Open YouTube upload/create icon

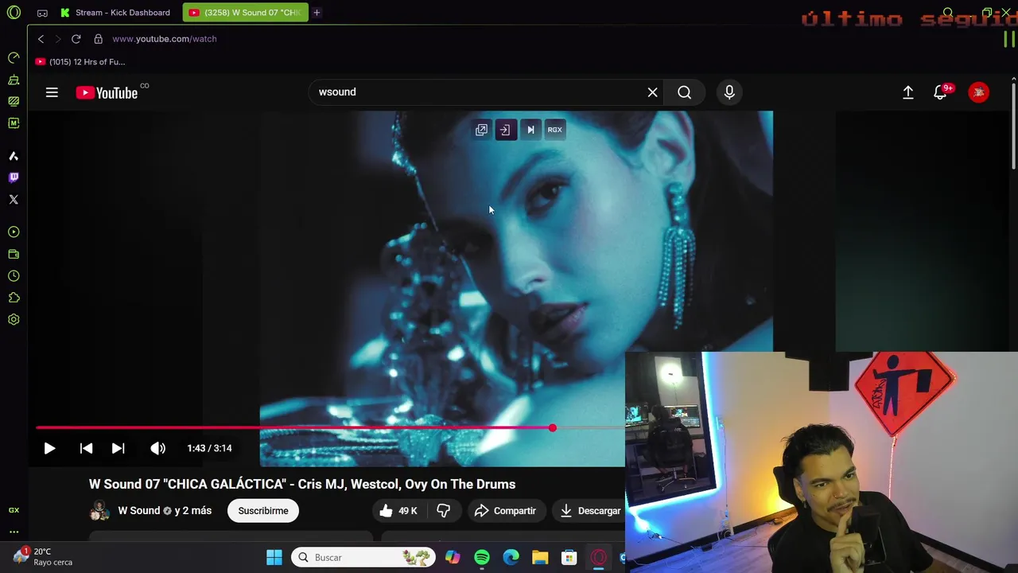coord(907,92)
